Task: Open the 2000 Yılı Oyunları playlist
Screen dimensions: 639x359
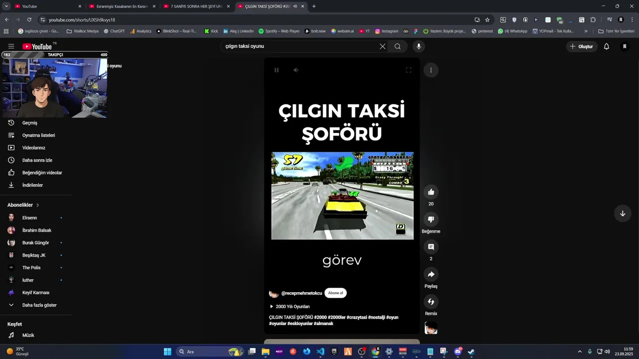Action: tap(293, 307)
